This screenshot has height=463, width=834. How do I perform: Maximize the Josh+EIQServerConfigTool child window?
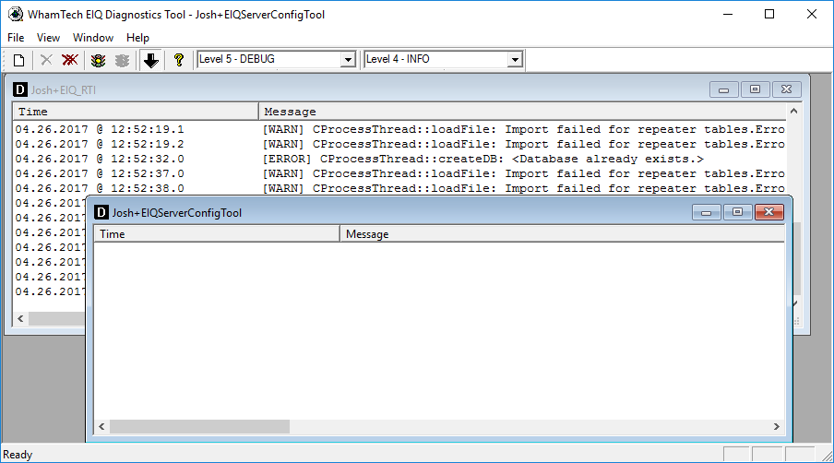click(737, 212)
